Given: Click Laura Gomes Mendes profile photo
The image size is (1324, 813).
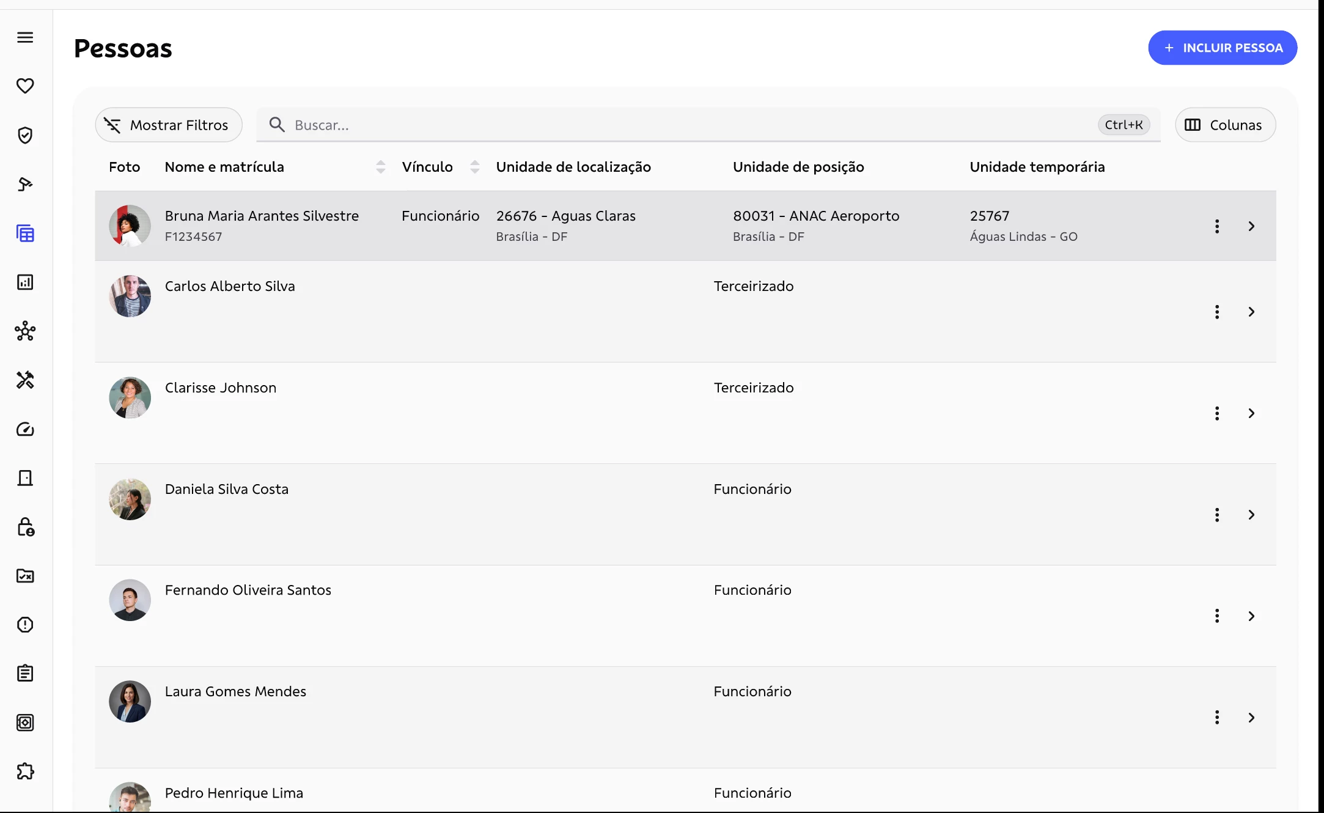Looking at the screenshot, I should [130, 702].
